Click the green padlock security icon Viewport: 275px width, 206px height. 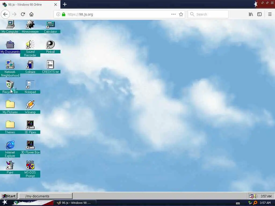64,14
